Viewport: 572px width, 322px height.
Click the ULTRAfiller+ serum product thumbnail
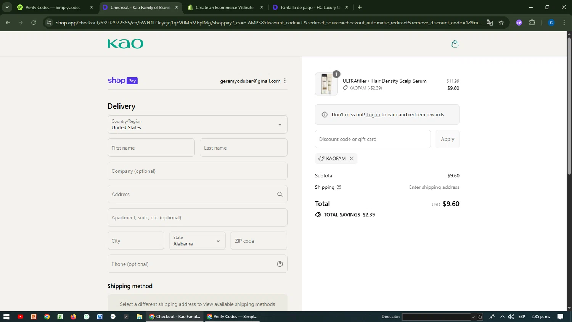326,84
